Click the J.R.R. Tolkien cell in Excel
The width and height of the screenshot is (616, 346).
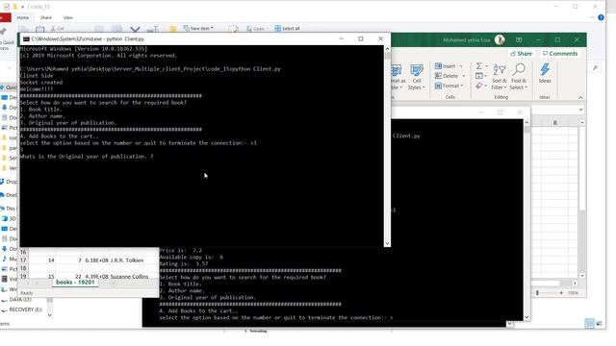coord(126,260)
